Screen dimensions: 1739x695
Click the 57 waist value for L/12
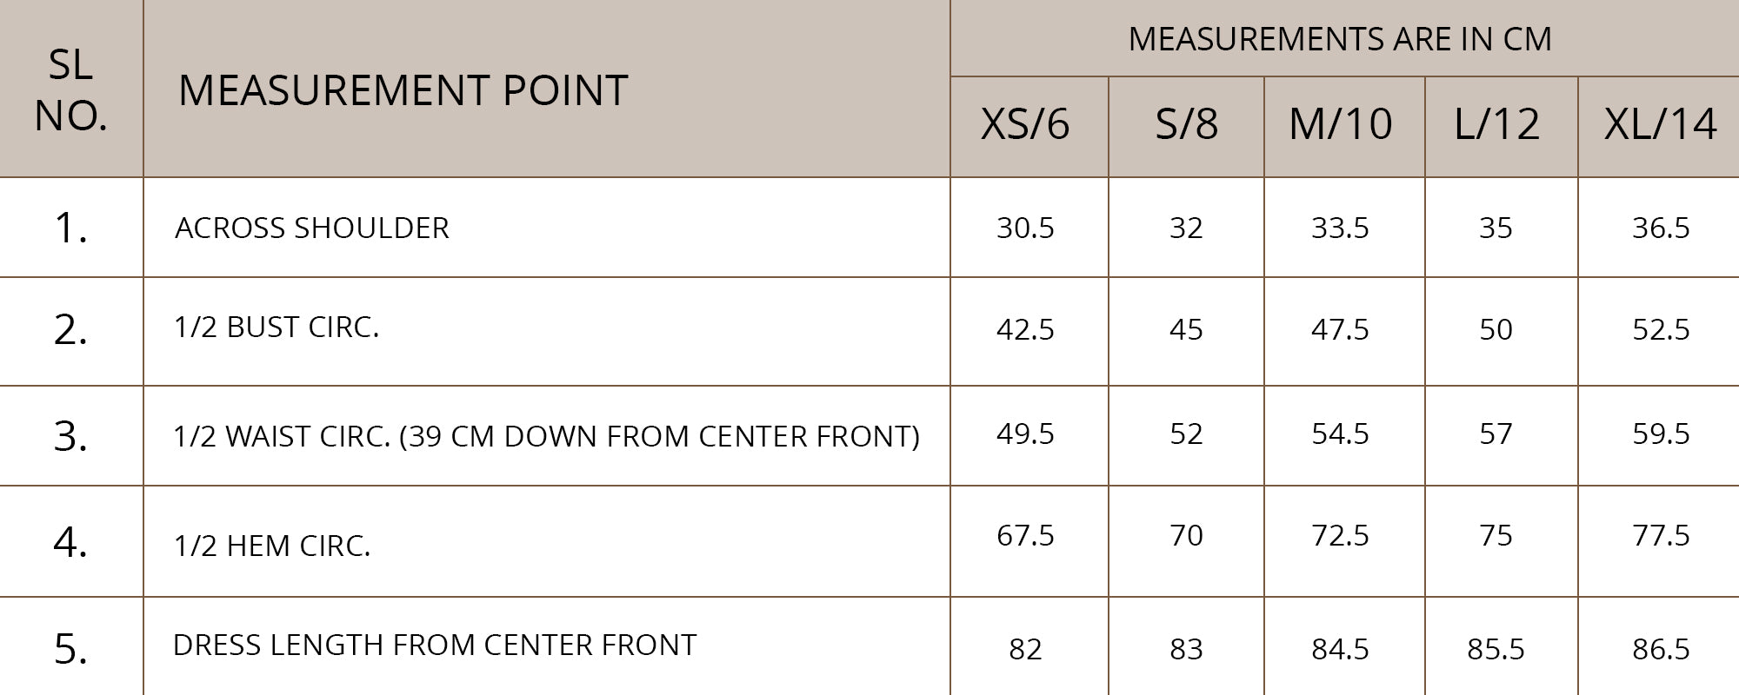[1496, 434]
